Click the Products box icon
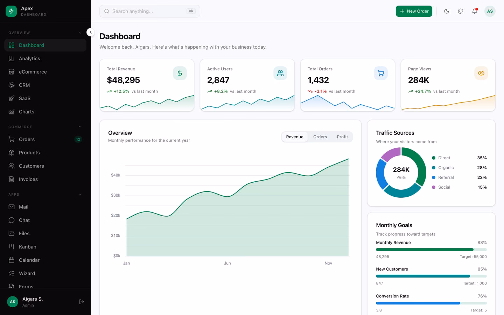This screenshot has width=504, height=315. [x=12, y=153]
